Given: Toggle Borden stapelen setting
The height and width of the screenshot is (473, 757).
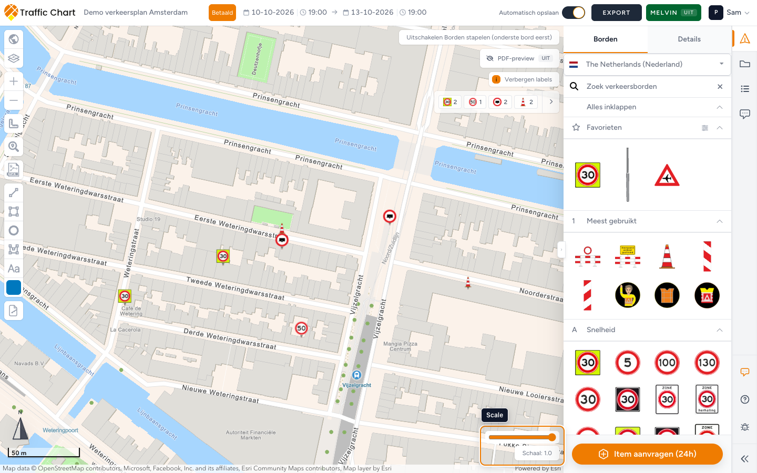Looking at the screenshot, I should click(479, 37).
